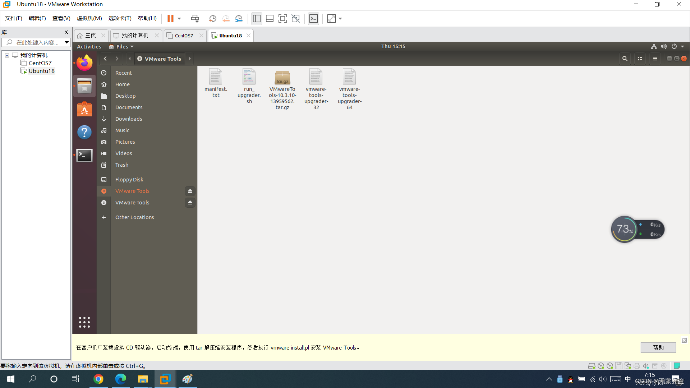Switch to the CentOS7 tab

[183, 35]
